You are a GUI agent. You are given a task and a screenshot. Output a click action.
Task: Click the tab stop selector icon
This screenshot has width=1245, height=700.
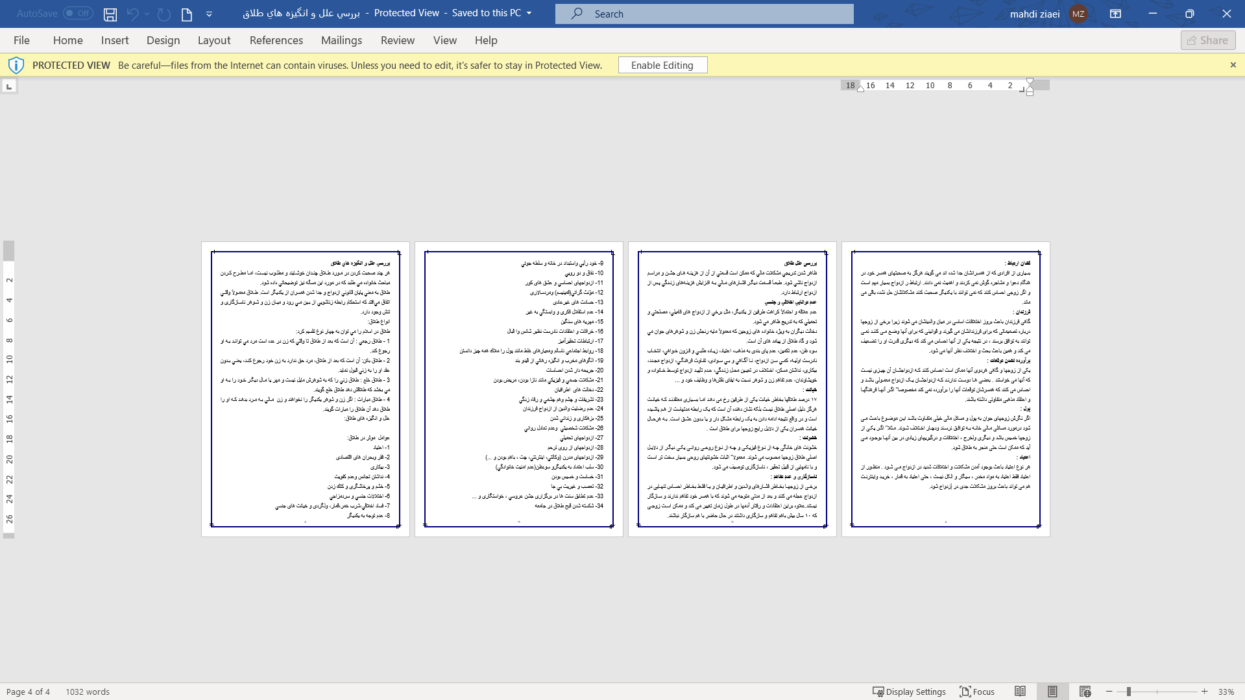point(9,86)
